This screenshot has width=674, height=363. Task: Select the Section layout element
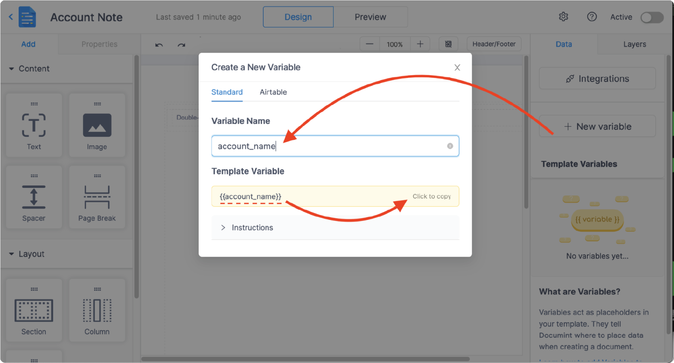click(x=34, y=310)
